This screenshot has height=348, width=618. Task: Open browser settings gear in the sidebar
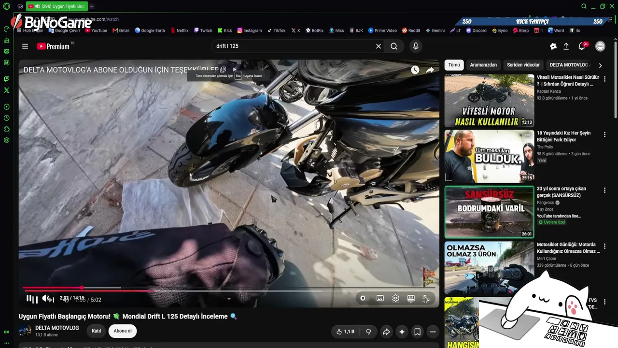pyautogui.click(x=6, y=140)
